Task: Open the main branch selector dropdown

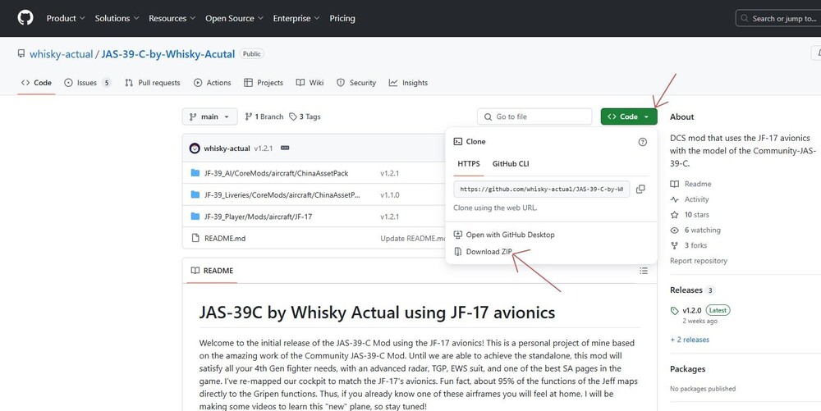Action: 209,116
